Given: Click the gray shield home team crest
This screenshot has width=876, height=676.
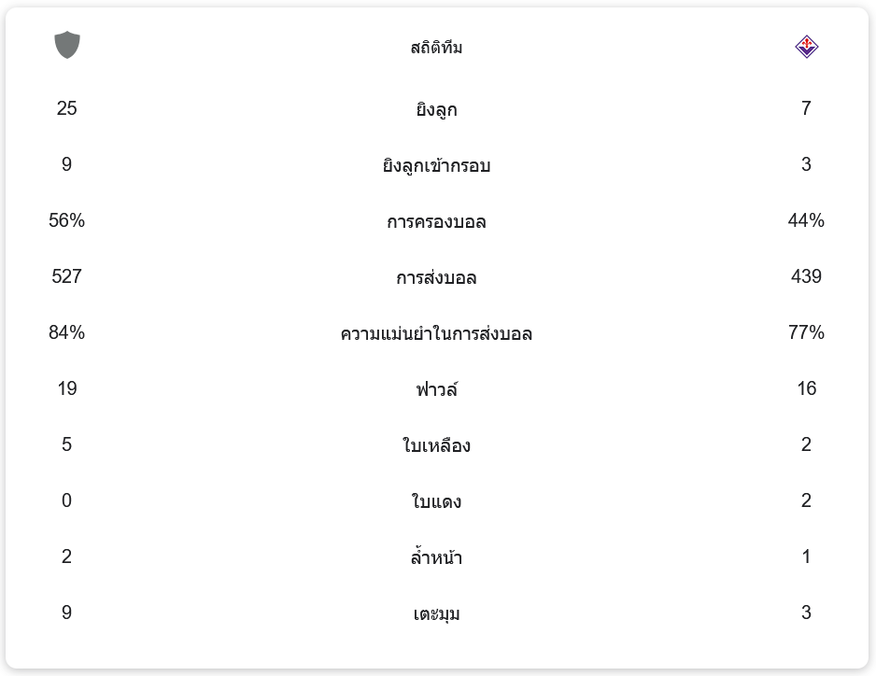Looking at the screenshot, I should tap(67, 45).
